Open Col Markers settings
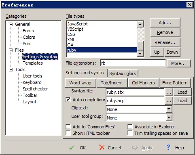195x155 pixels. coord(143,83)
